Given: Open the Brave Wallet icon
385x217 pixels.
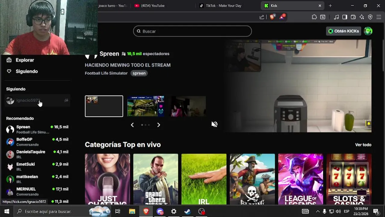Looking at the screenshot, I should tap(353, 17).
